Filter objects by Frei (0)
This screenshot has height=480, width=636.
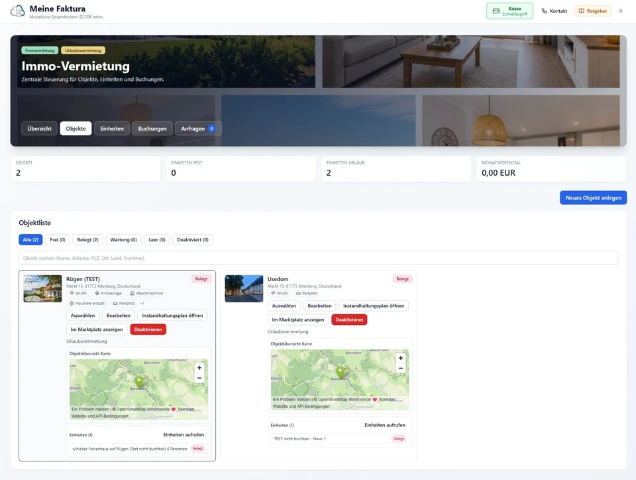click(x=58, y=240)
